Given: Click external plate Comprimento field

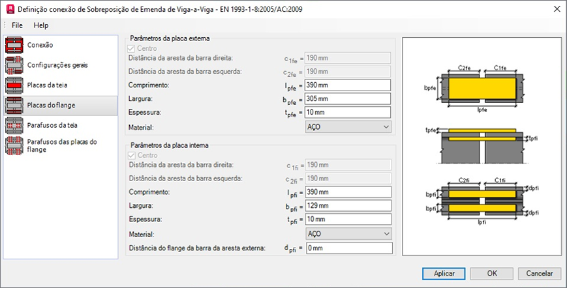Looking at the screenshot, I should point(348,85).
